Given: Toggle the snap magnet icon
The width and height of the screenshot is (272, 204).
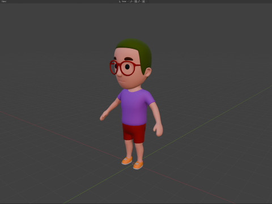Looking at the screenshot, I should pyautogui.click(x=136, y=1).
